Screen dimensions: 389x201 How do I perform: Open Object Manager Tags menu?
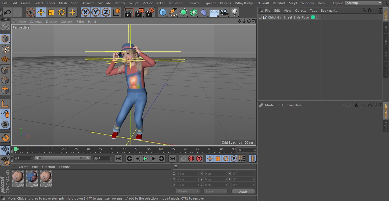point(313,11)
